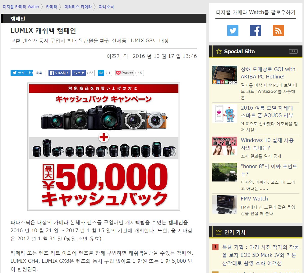Open the 미러리스 카메라 breadcrumb
This screenshot has width=304, height=273.
pos(78,7)
